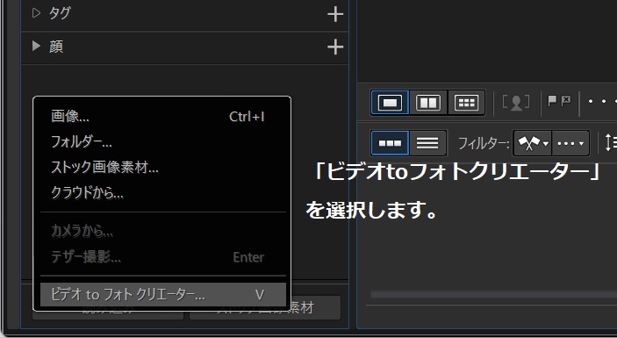Add a new face with plus icon
This screenshot has height=338, width=617.
[x=335, y=47]
